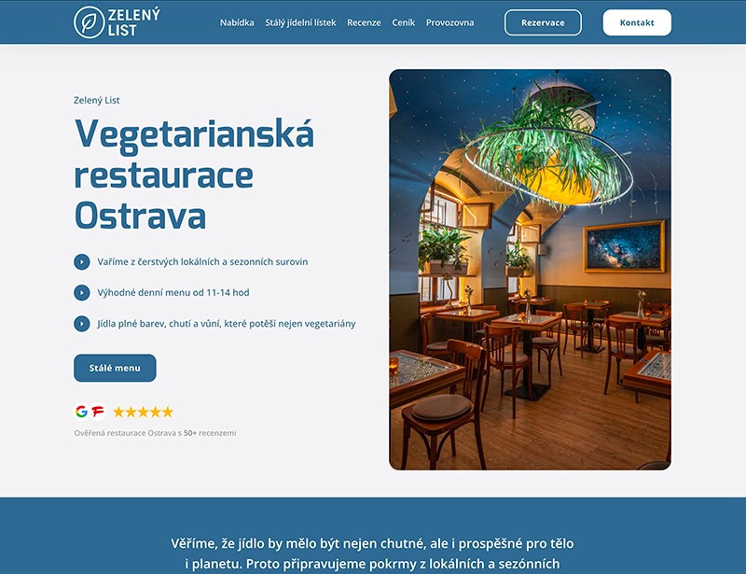The width and height of the screenshot is (746, 574).
Task: Open the Nabídka menu item
Action: pyautogui.click(x=237, y=22)
